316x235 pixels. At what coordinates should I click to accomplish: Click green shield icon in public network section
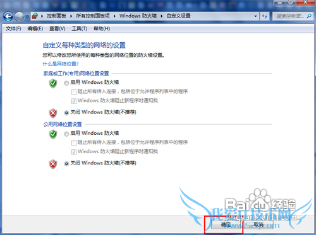53,134
